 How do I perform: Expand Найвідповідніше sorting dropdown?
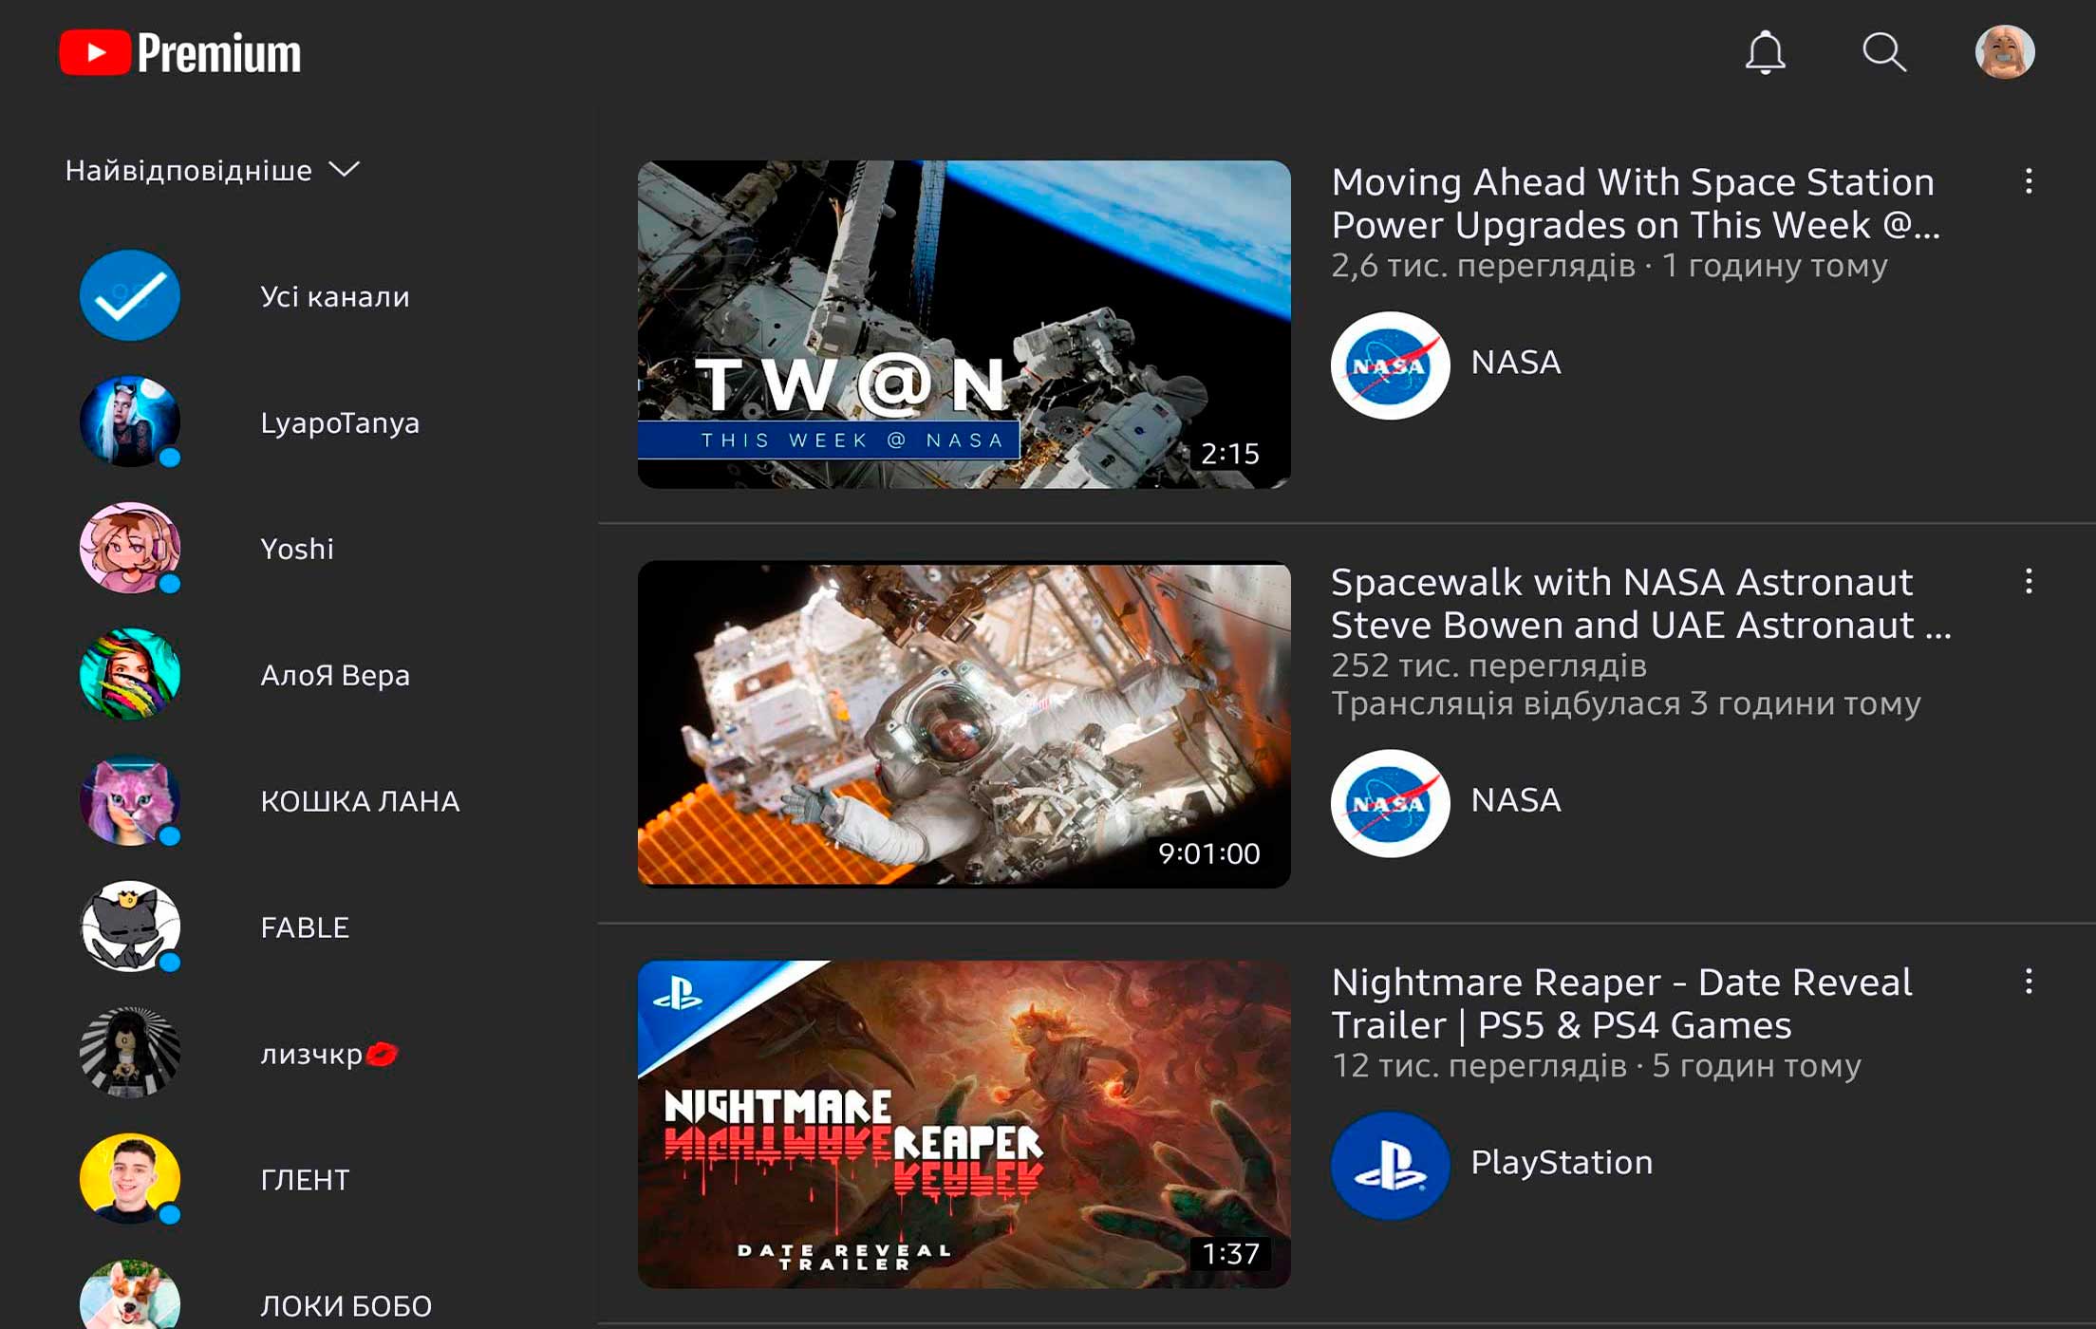click(x=213, y=171)
